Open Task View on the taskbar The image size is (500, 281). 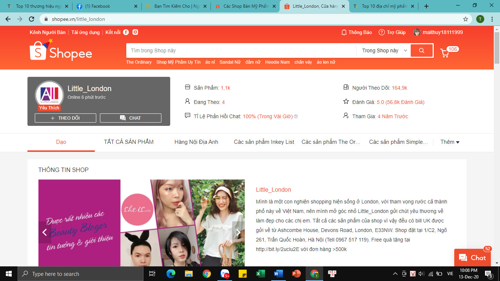152,274
